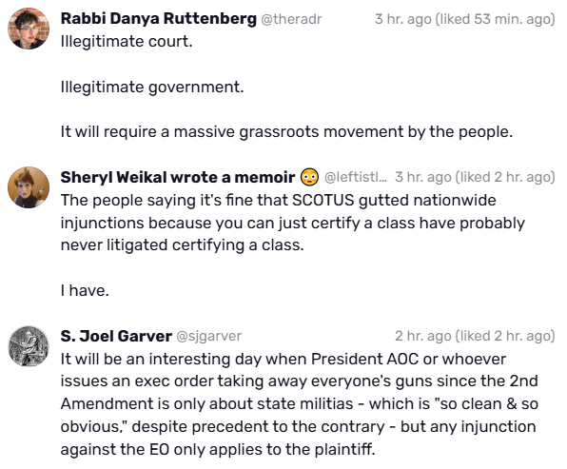The width and height of the screenshot is (567, 469).
Task: Click the flushed face emoji next to Sheryl's name
Action: 309,177
